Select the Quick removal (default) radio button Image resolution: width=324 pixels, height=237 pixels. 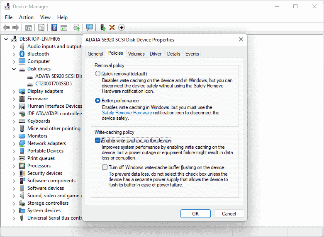coord(97,74)
